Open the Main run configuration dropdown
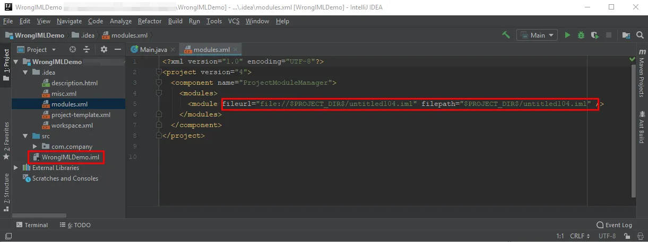 [x=537, y=35]
